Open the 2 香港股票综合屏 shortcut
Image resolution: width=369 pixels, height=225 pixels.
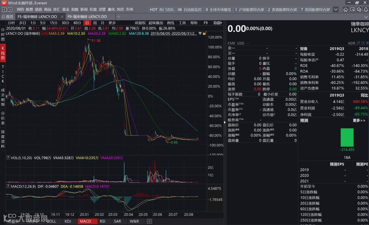(283, 10)
